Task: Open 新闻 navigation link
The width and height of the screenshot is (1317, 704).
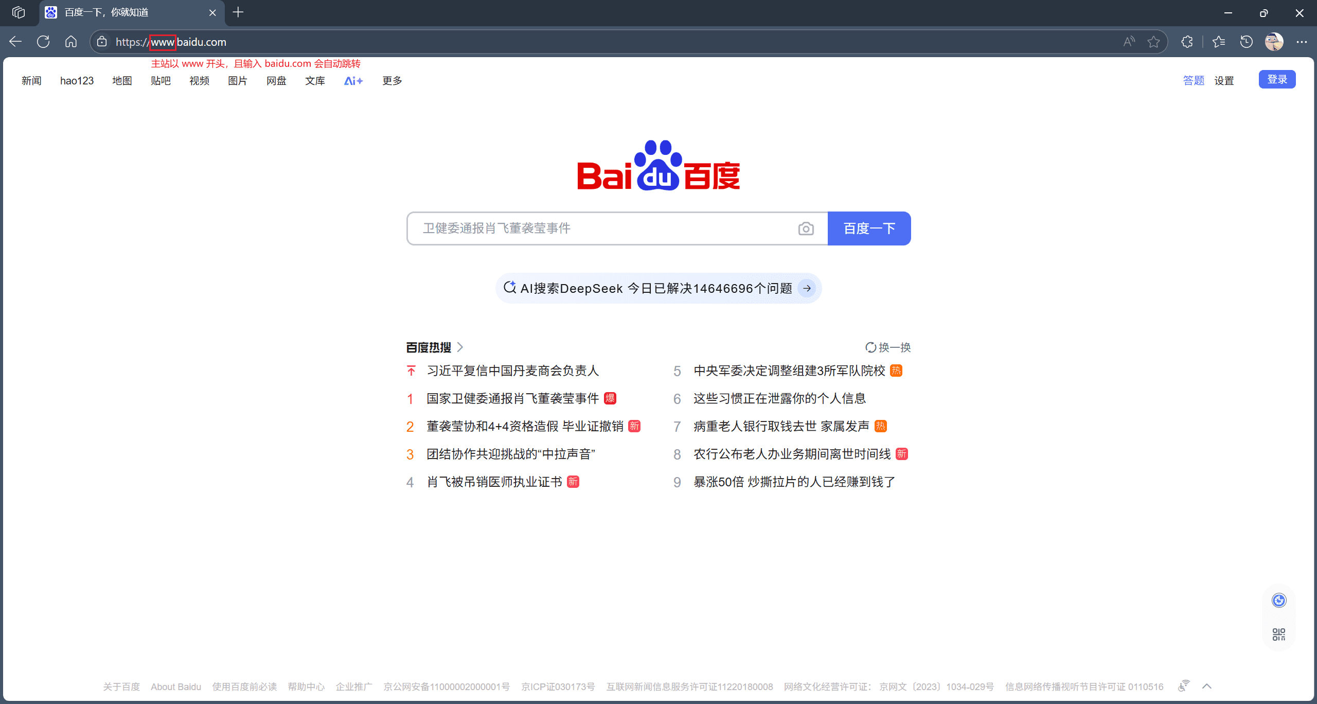Action: click(31, 81)
